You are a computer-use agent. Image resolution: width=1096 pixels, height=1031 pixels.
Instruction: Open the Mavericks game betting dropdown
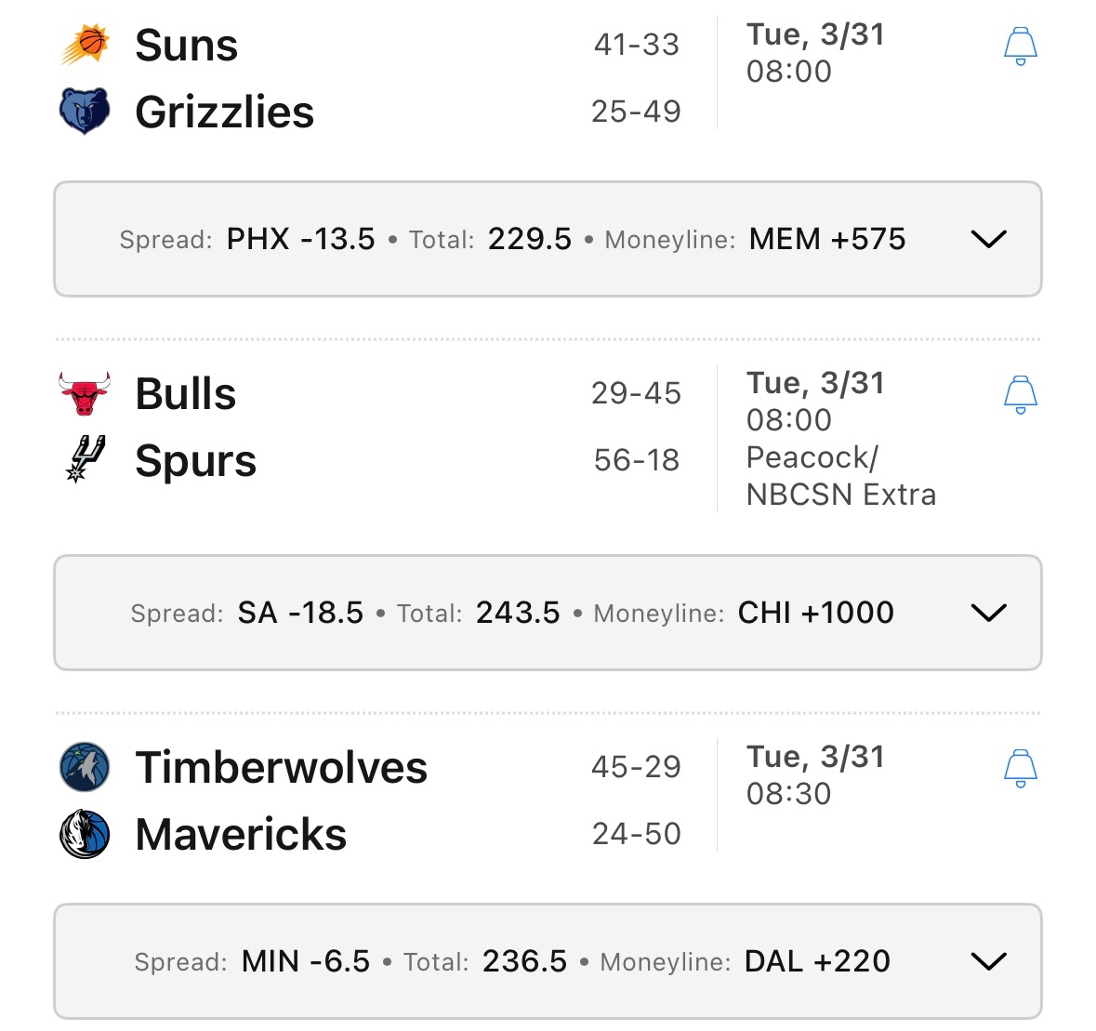989,960
